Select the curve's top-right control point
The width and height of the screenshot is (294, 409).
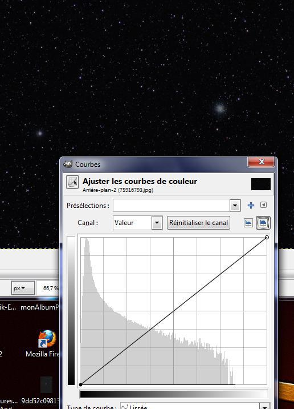(267, 238)
